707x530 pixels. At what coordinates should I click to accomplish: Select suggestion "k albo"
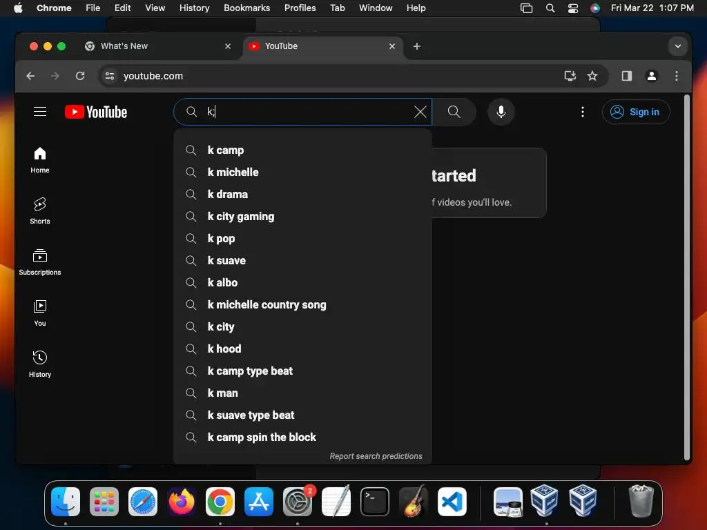click(x=302, y=282)
